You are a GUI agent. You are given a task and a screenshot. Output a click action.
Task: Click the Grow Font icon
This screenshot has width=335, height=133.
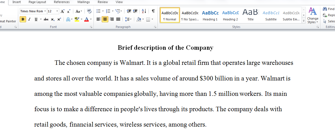click(62, 11)
